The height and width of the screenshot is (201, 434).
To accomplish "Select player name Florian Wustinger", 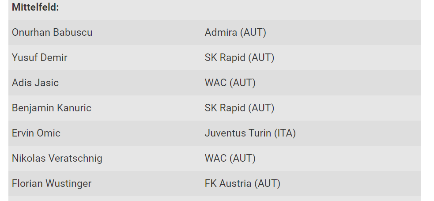I will point(52,184).
